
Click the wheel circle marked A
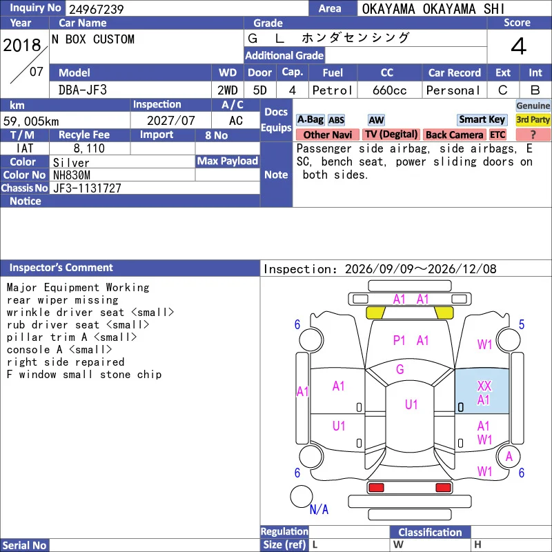(509, 457)
